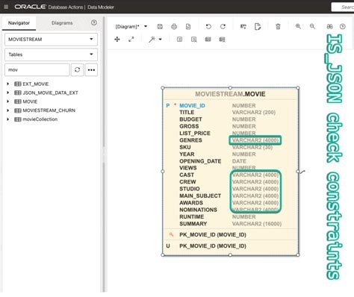
Task: Click the third filled table icon in second row
Action: click(208, 40)
